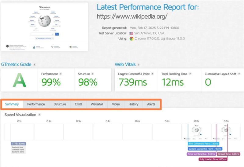Click the USA flag icon

click(131, 33)
